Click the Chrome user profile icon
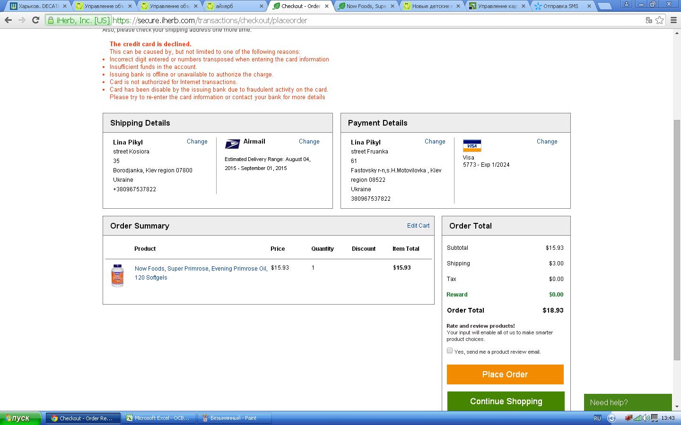The width and height of the screenshot is (681, 425). [627, 4]
